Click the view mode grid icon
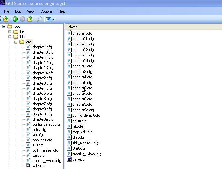This screenshot has width=222, height=169. point(48,19)
